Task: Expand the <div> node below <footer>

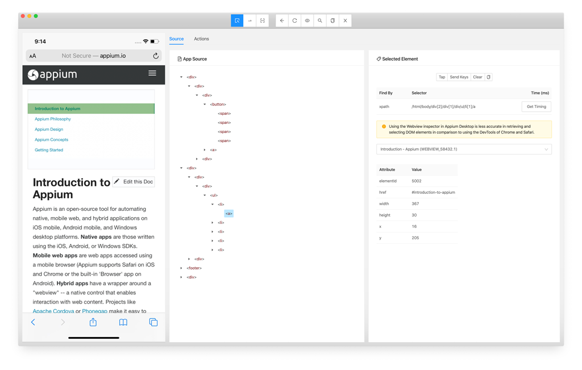Action: point(181,277)
